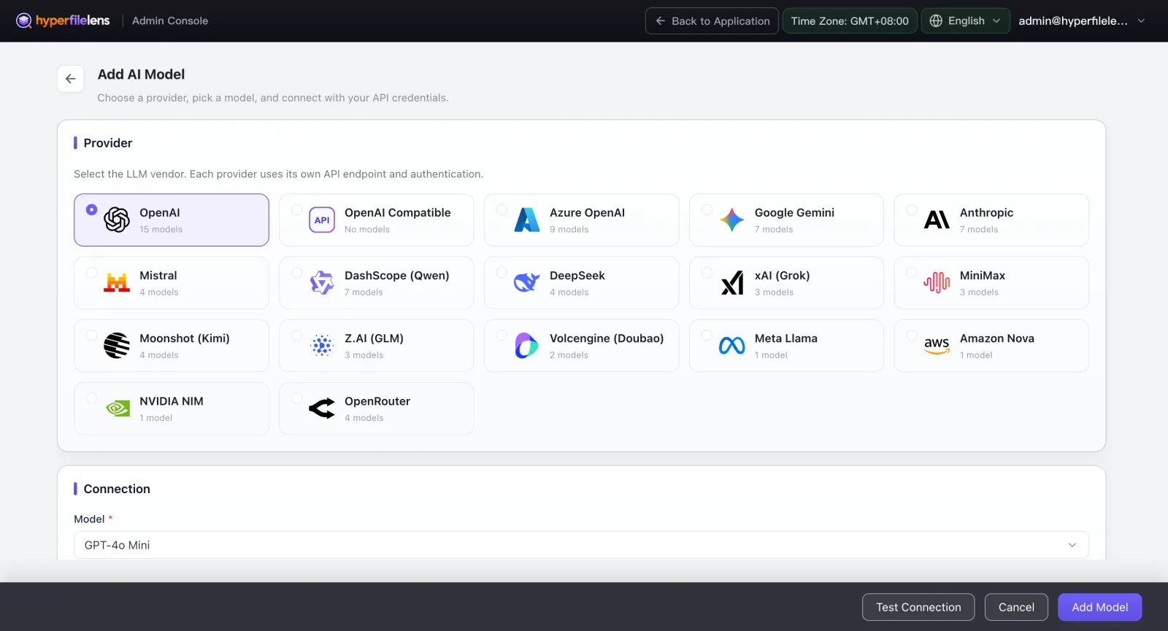The width and height of the screenshot is (1168, 631).
Task: Click the Mistral logo icon
Action: pyautogui.click(x=117, y=282)
